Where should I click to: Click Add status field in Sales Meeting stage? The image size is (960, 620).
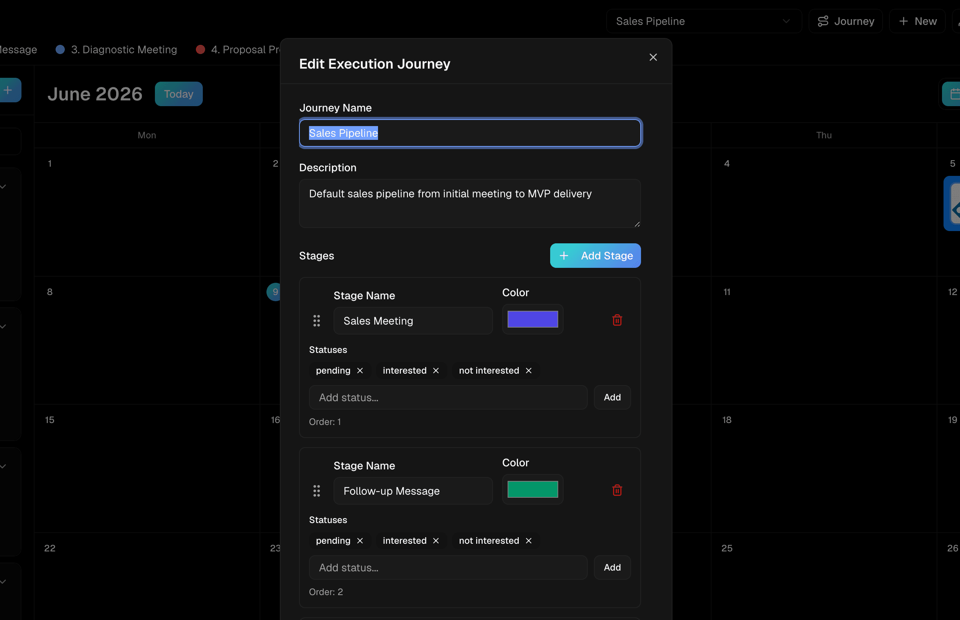tap(448, 397)
